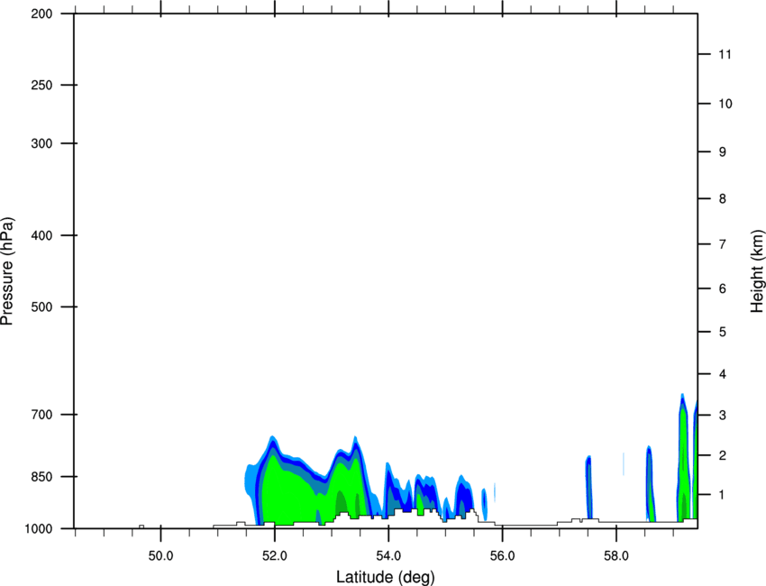Click the "Pressure (hPa)" axis title
Viewport: 766px width, 586px height.
(7, 271)
